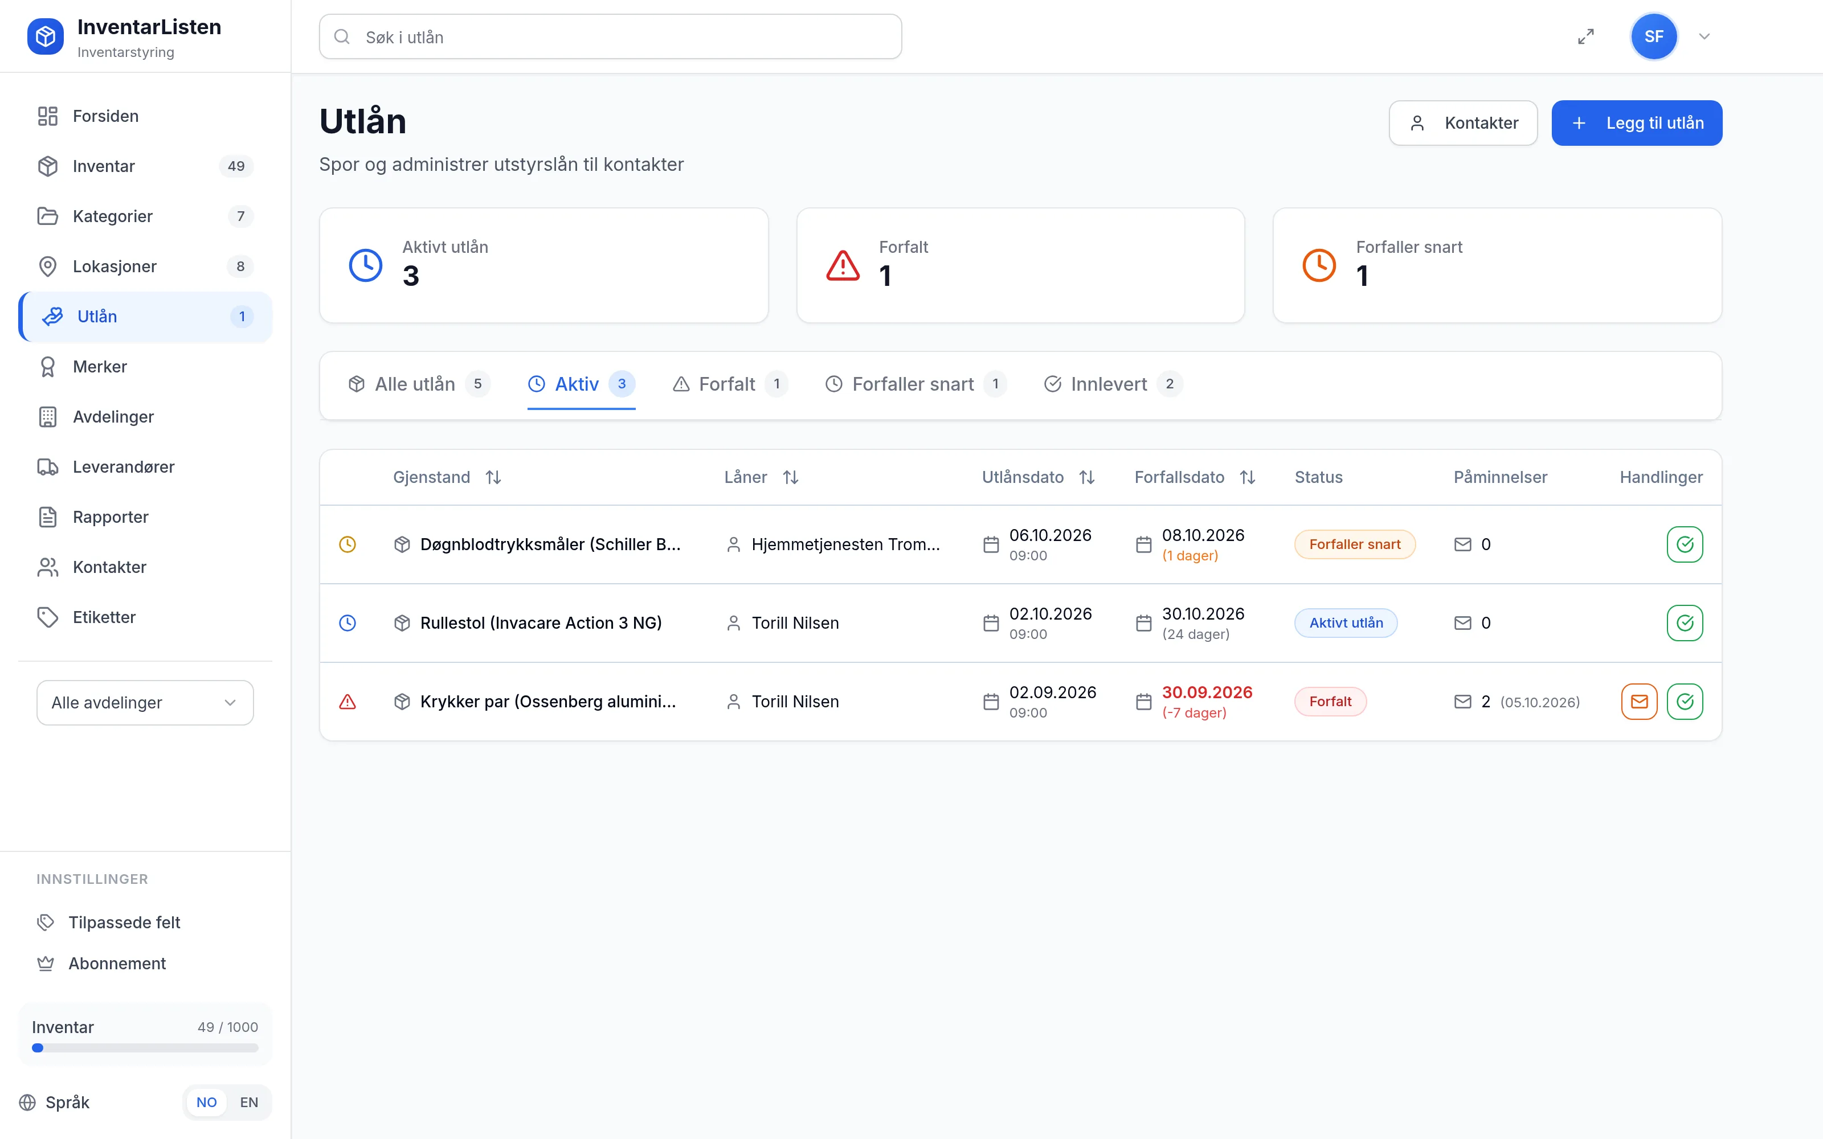
Task: Click the Inventar usage progress bar
Action: click(x=145, y=1048)
